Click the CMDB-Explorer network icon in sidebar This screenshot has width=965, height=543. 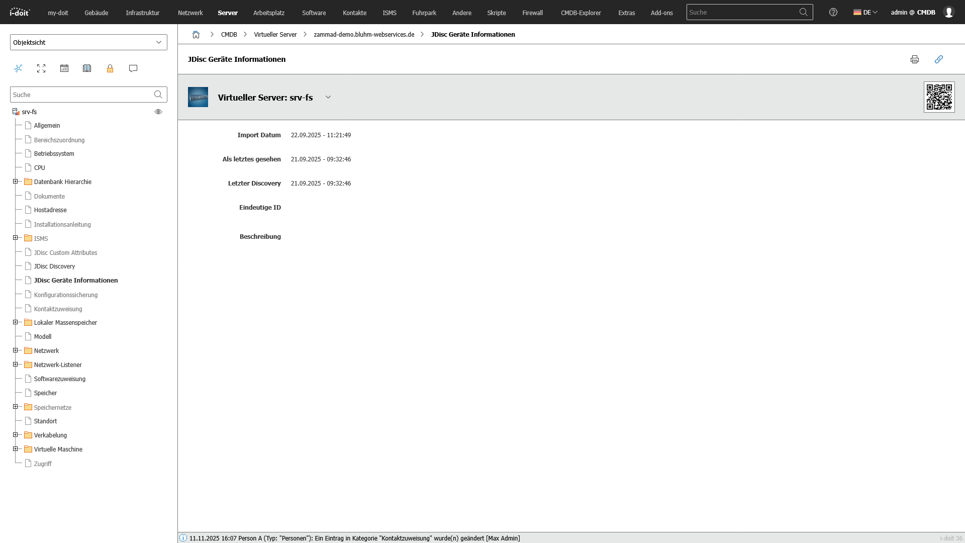point(18,68)
